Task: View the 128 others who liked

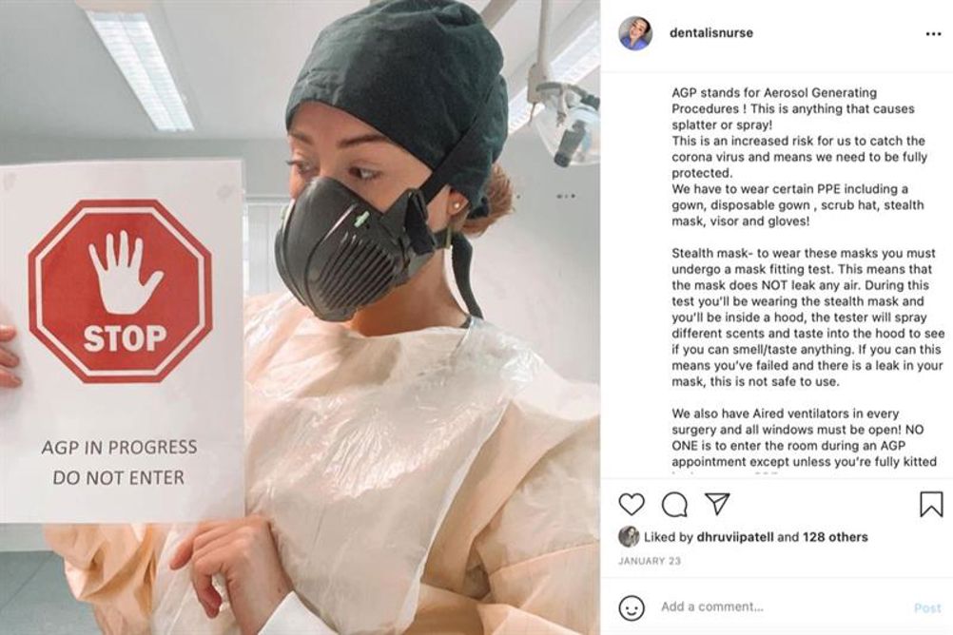Action: pyautogui.click(x=835, y=537)
